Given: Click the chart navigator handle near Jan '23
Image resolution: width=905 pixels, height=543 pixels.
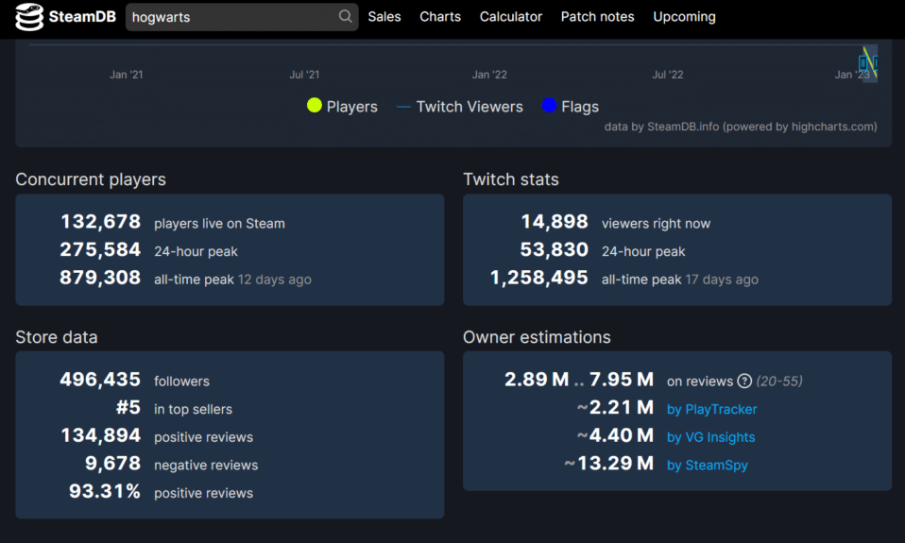Looking at the screenshot, I should (862, 62).
